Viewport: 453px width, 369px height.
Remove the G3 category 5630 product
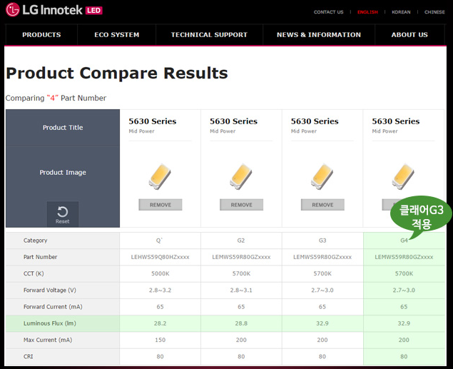point(322,205)
